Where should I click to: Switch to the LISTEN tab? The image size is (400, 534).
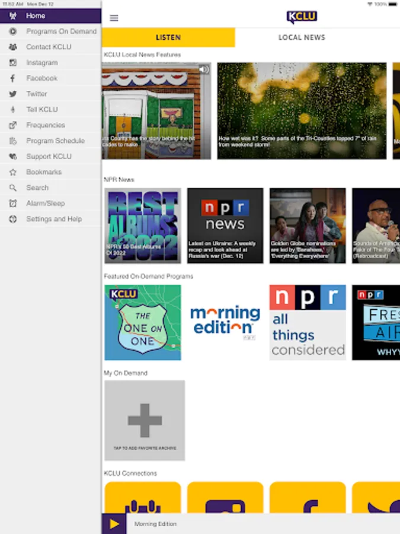coord(168,37)
